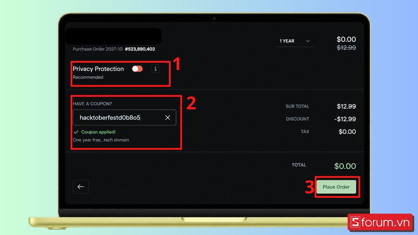
Task: Open the 1 YEAR duration dropdown
Action: (294, 41)
